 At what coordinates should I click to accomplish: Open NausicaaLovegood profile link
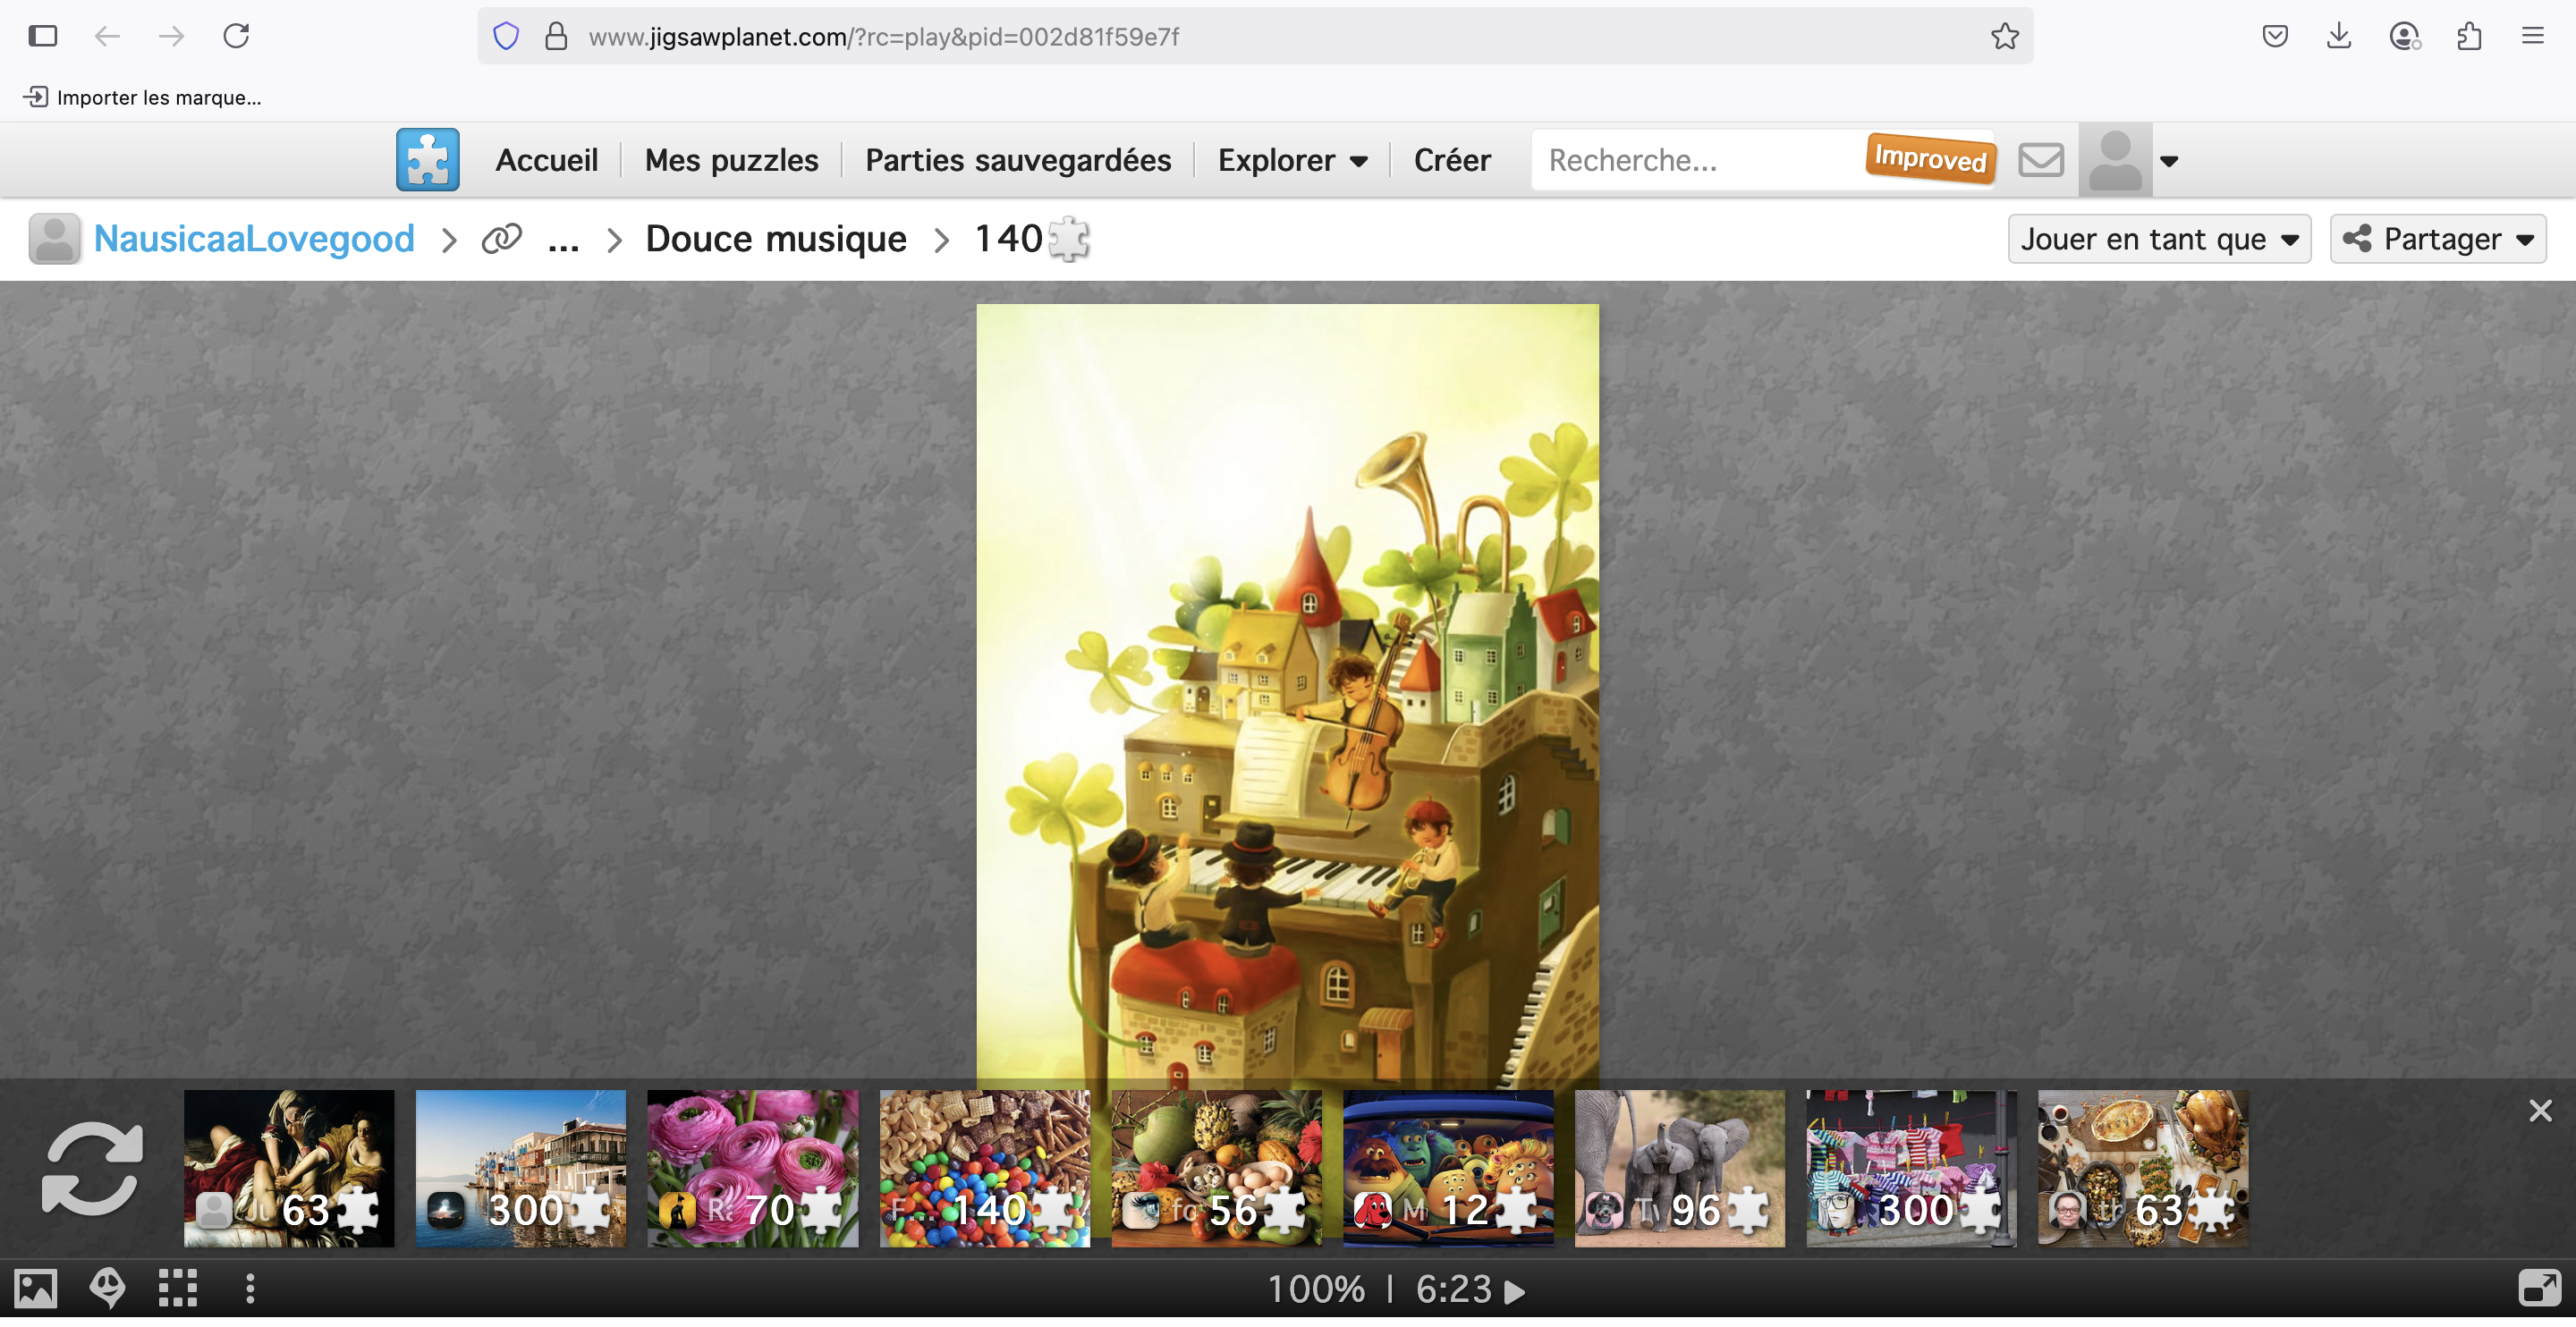pos(254,239)
